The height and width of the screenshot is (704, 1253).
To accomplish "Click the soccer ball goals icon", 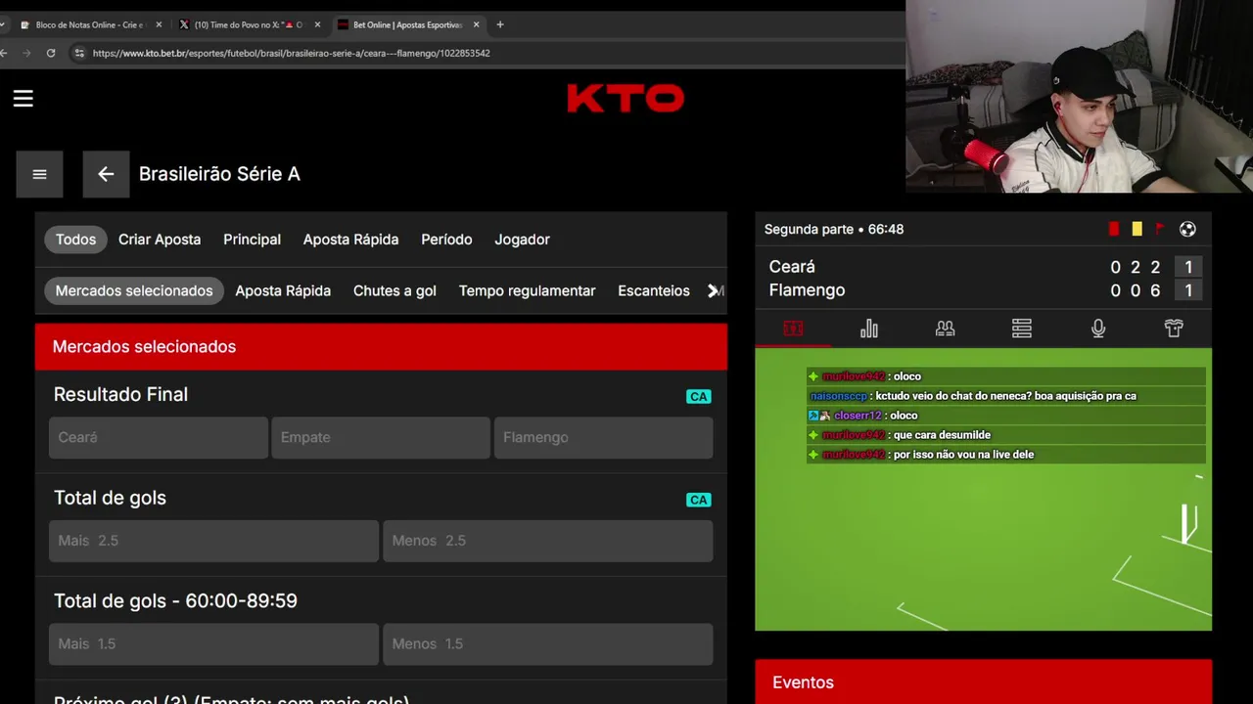I will click(1187, 229).
